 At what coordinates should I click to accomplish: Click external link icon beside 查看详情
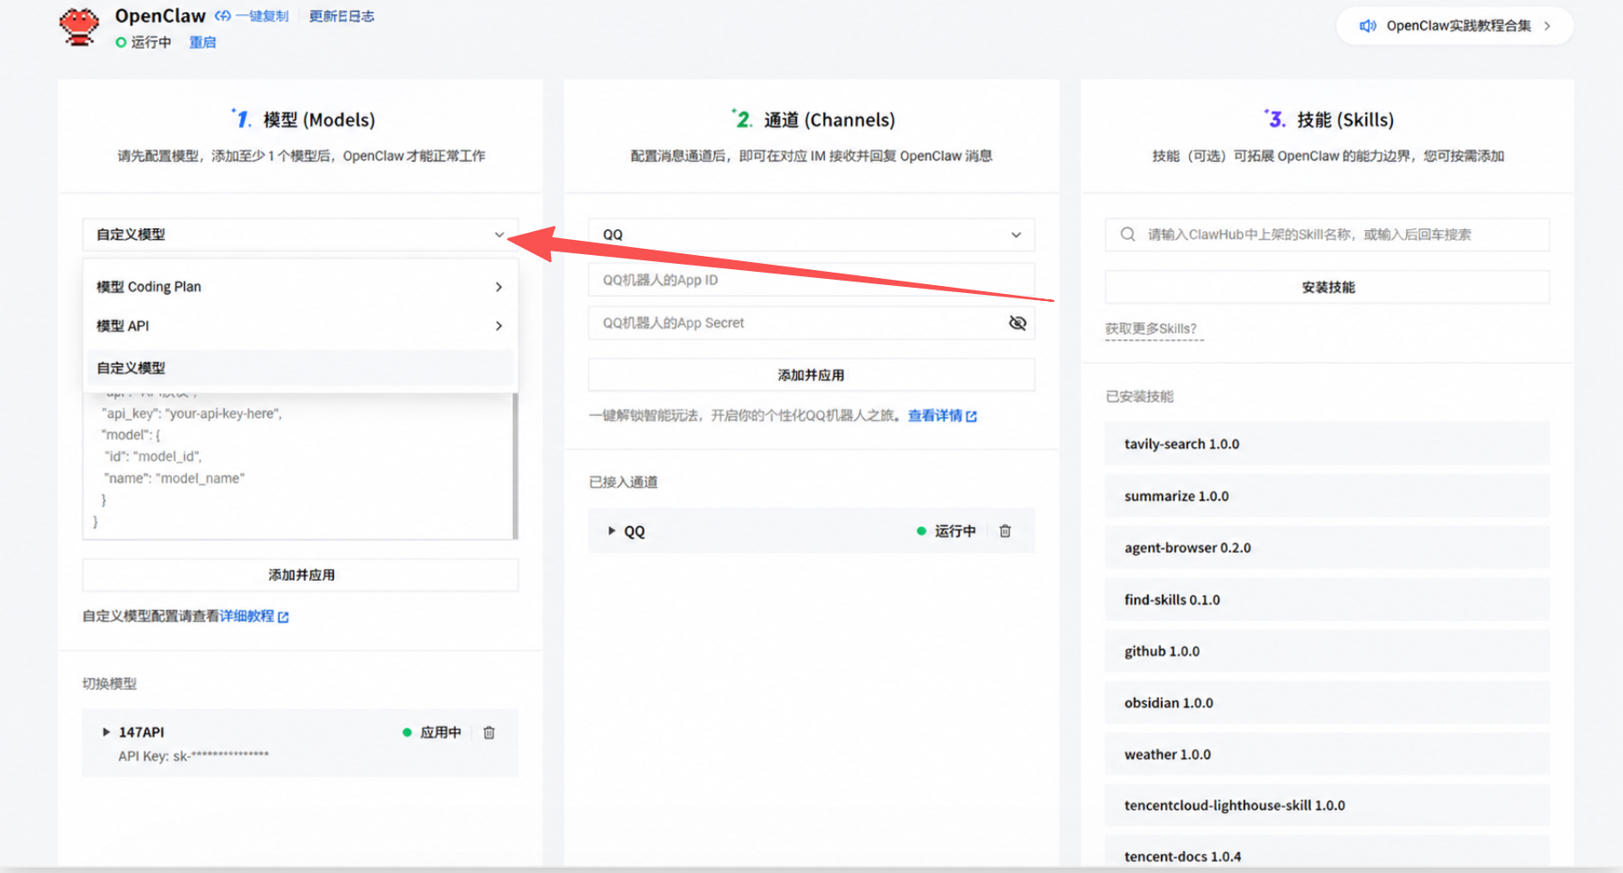(x=971, y=416)
